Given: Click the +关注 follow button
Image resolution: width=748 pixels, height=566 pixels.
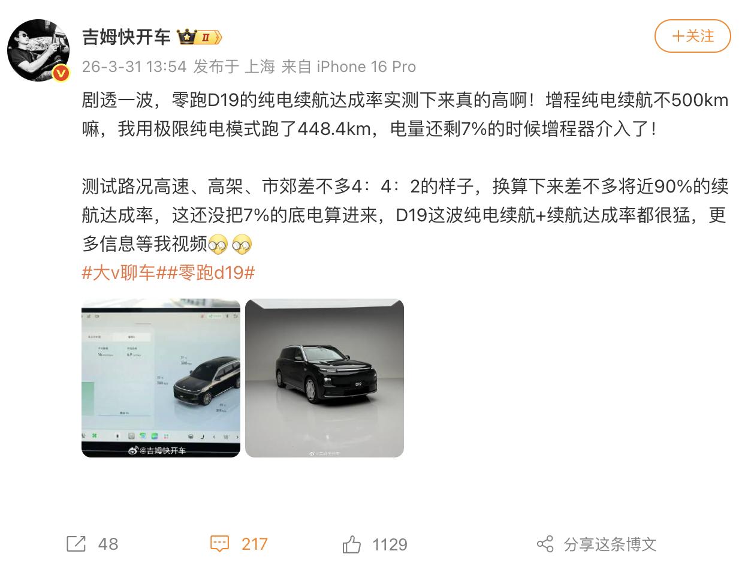Looking at the screenshot, I should coord(692,36).
